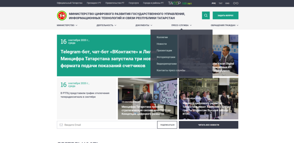Screen dimensions: 294x143
Task: Click the Введите Email input field
Action: click(107, 125)
